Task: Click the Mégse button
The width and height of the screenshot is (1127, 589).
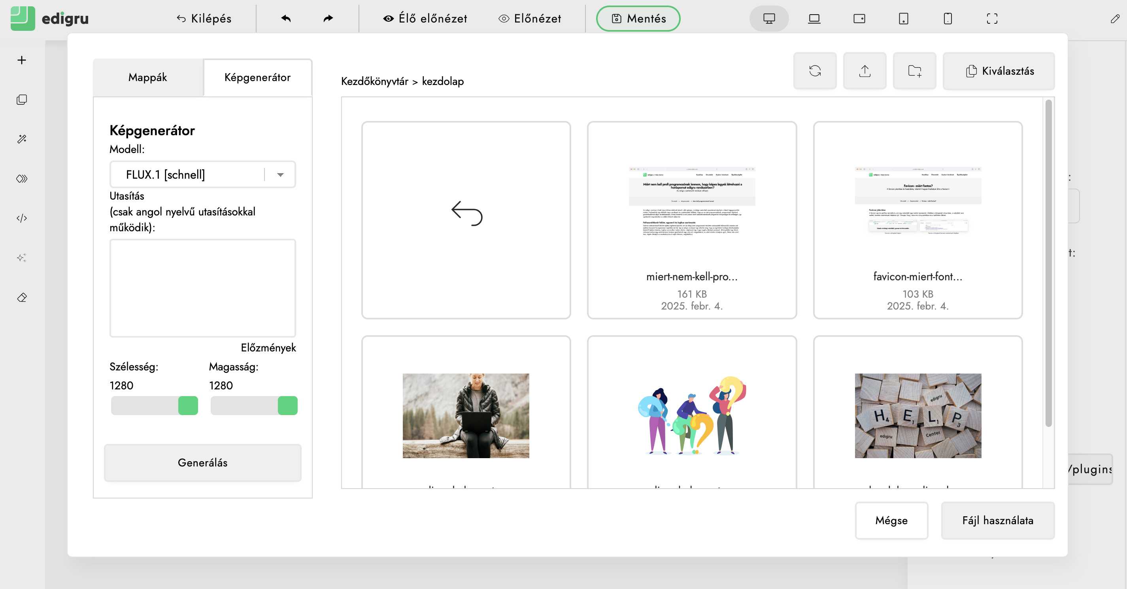Action: (891, 520)
